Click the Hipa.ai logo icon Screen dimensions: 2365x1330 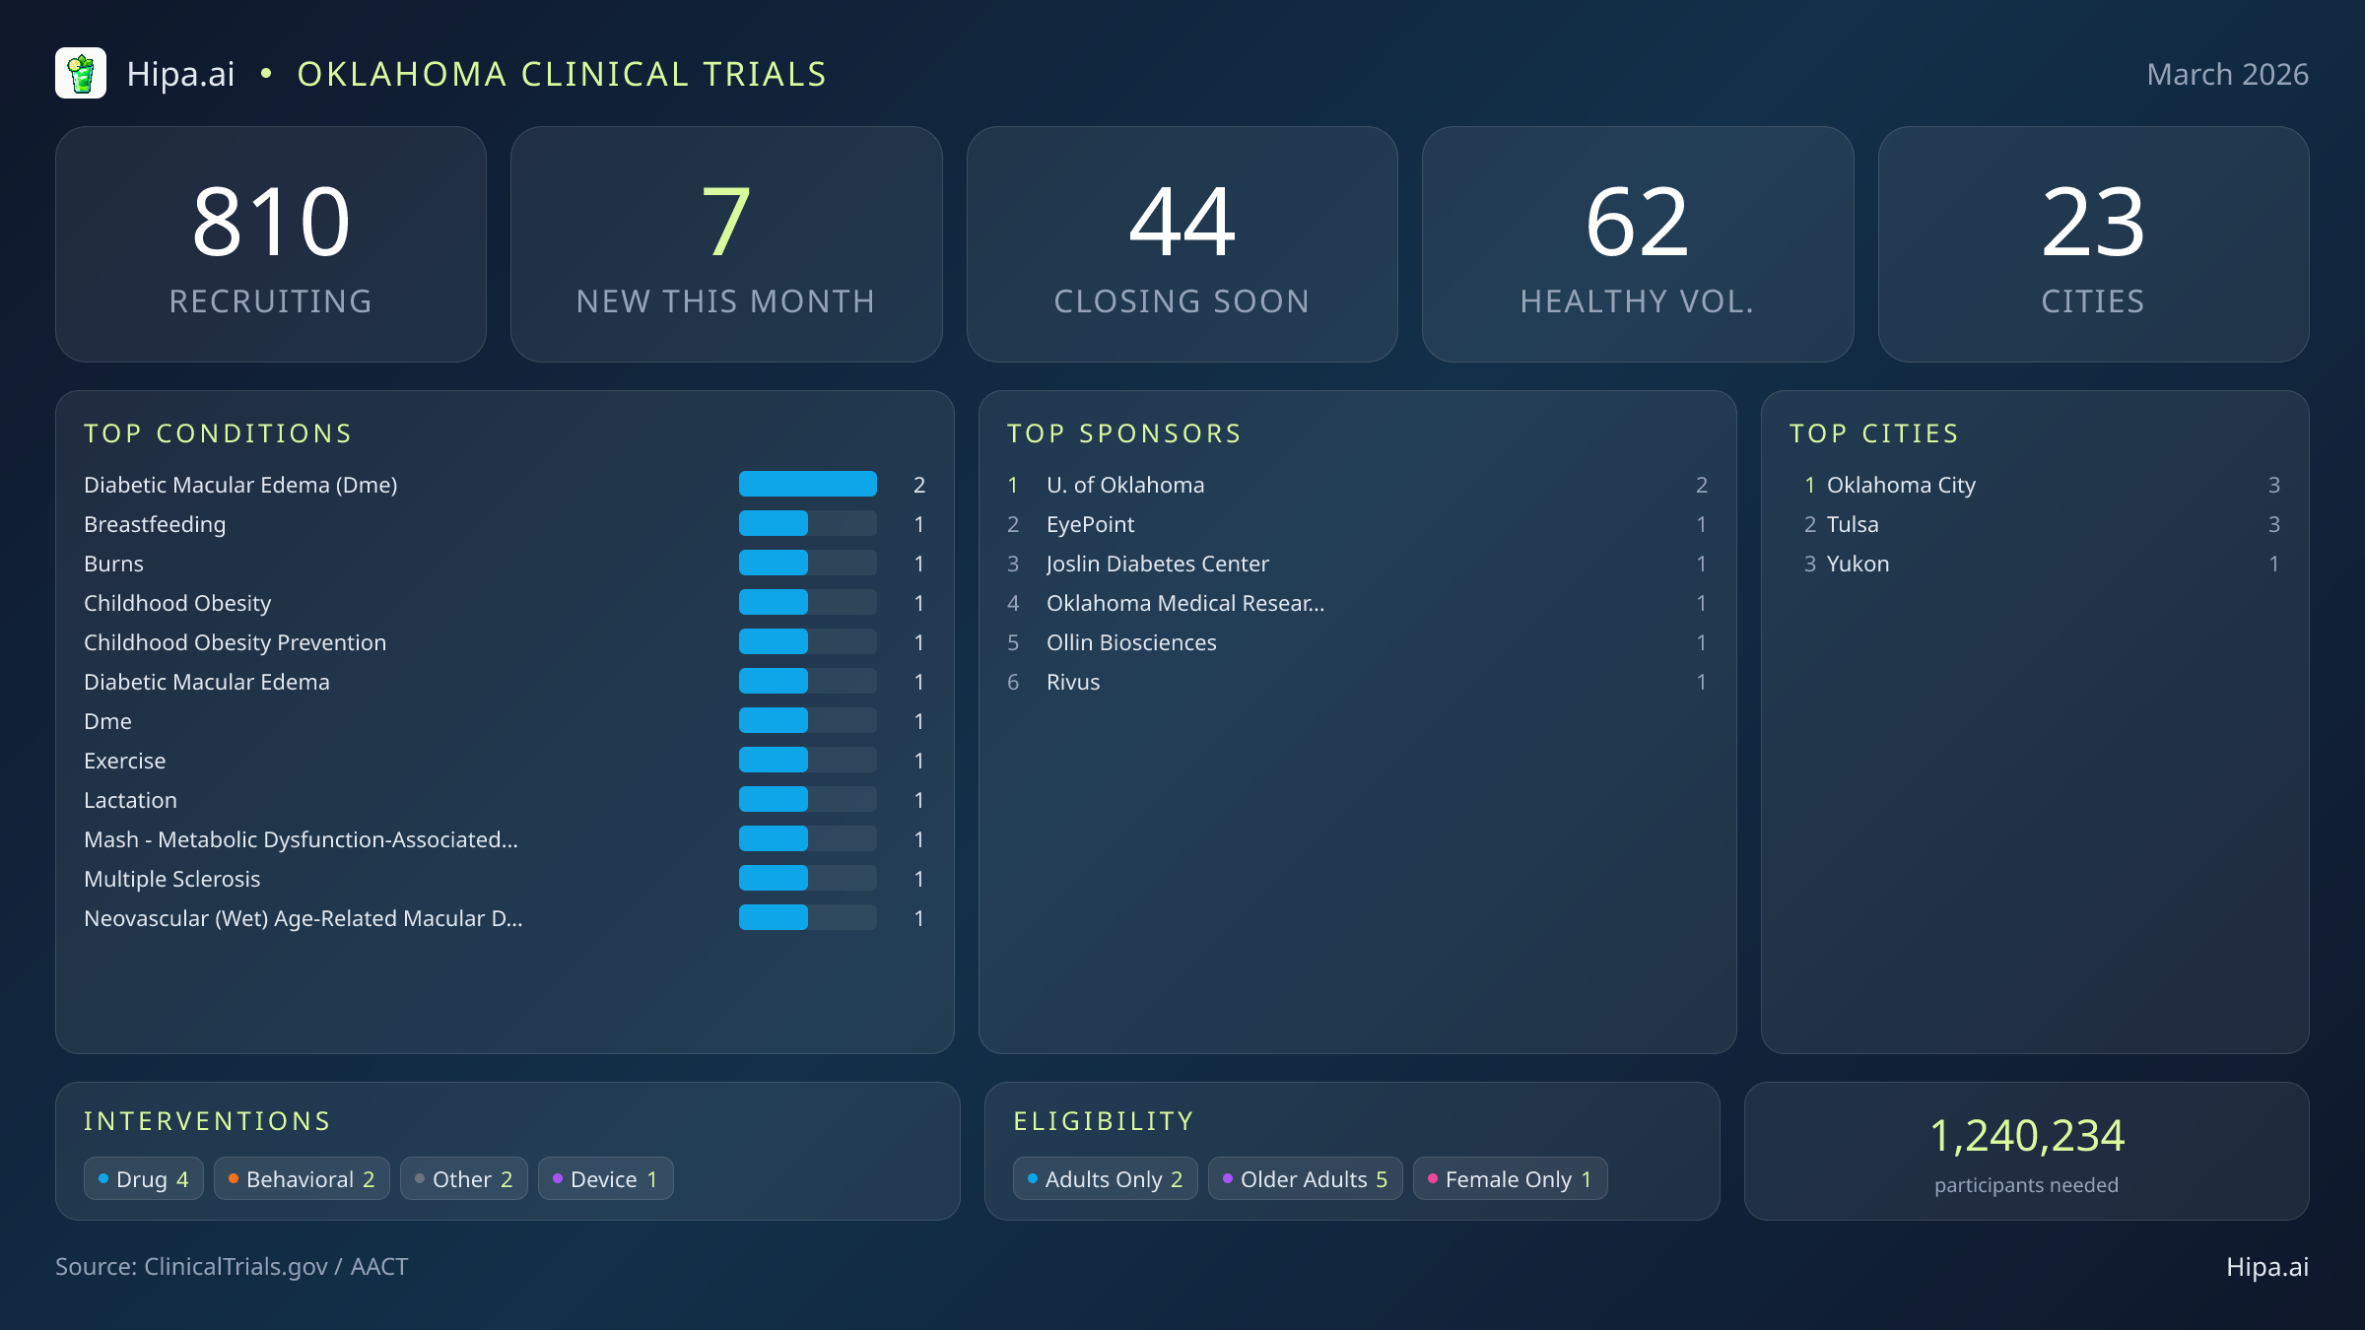81,73
